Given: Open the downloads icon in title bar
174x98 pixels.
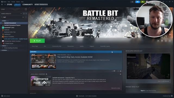Looking at the screenshot, I should click(x=132, y=2).
